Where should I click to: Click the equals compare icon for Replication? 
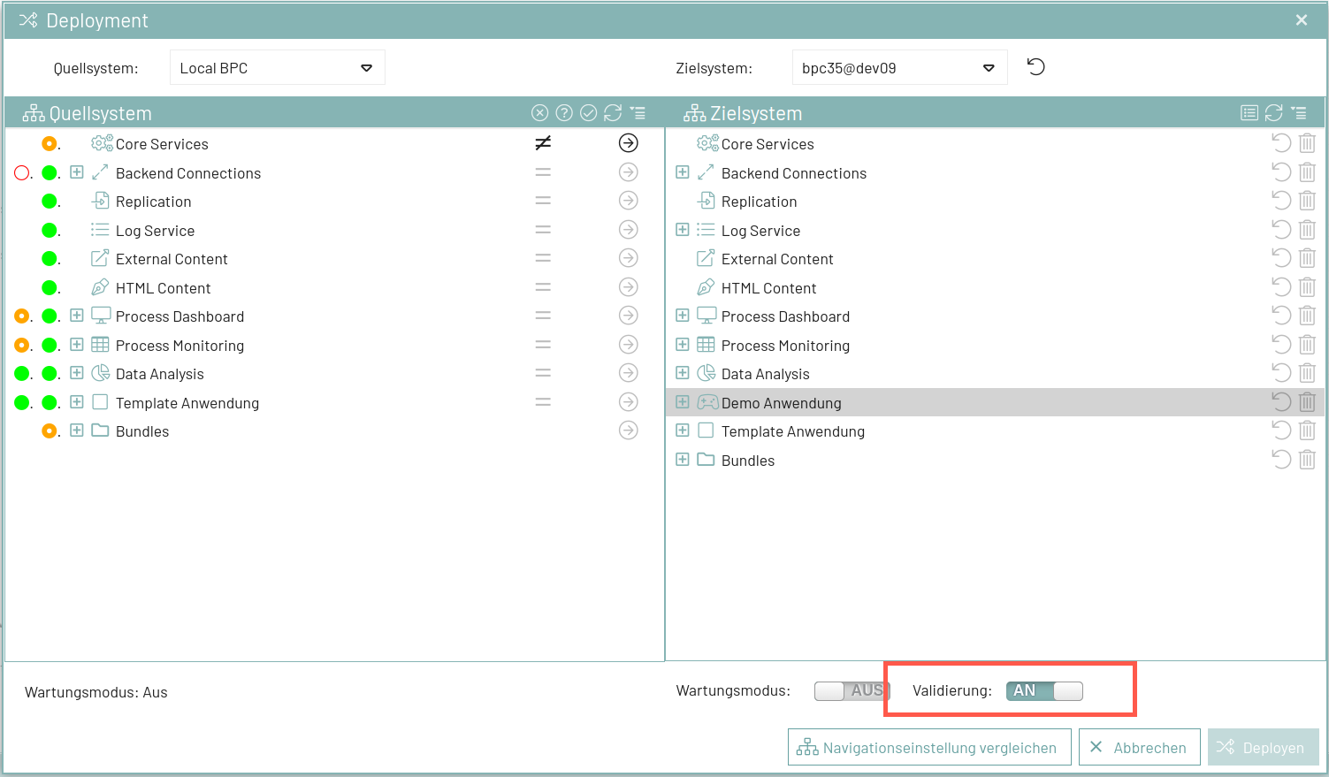[x=543, y=201]
